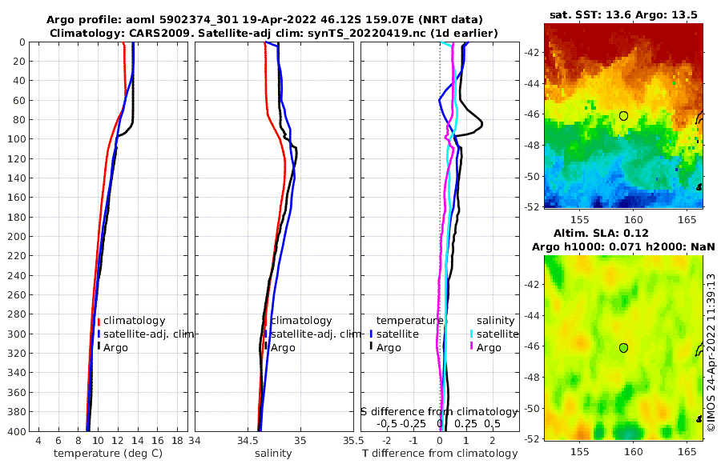This screenshot has width=721, height=464.
Task: Click the 400 depth tick label
Action: point(18,431)
